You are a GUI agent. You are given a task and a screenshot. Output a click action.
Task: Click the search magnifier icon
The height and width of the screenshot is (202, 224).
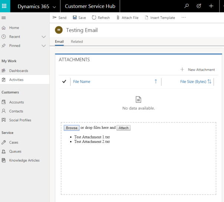click(x=187, y=6)
